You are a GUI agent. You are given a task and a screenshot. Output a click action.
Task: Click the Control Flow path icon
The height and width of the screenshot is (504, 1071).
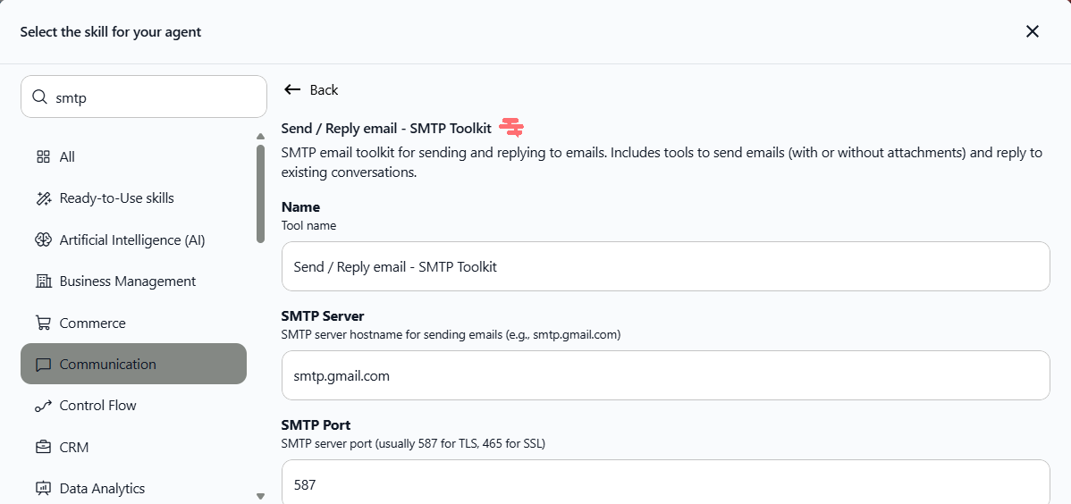pos(43,406)
